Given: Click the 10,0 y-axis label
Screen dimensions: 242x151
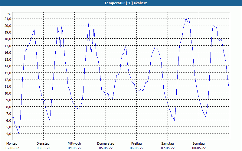Looking at the screenshot, I should pos(8,93).
